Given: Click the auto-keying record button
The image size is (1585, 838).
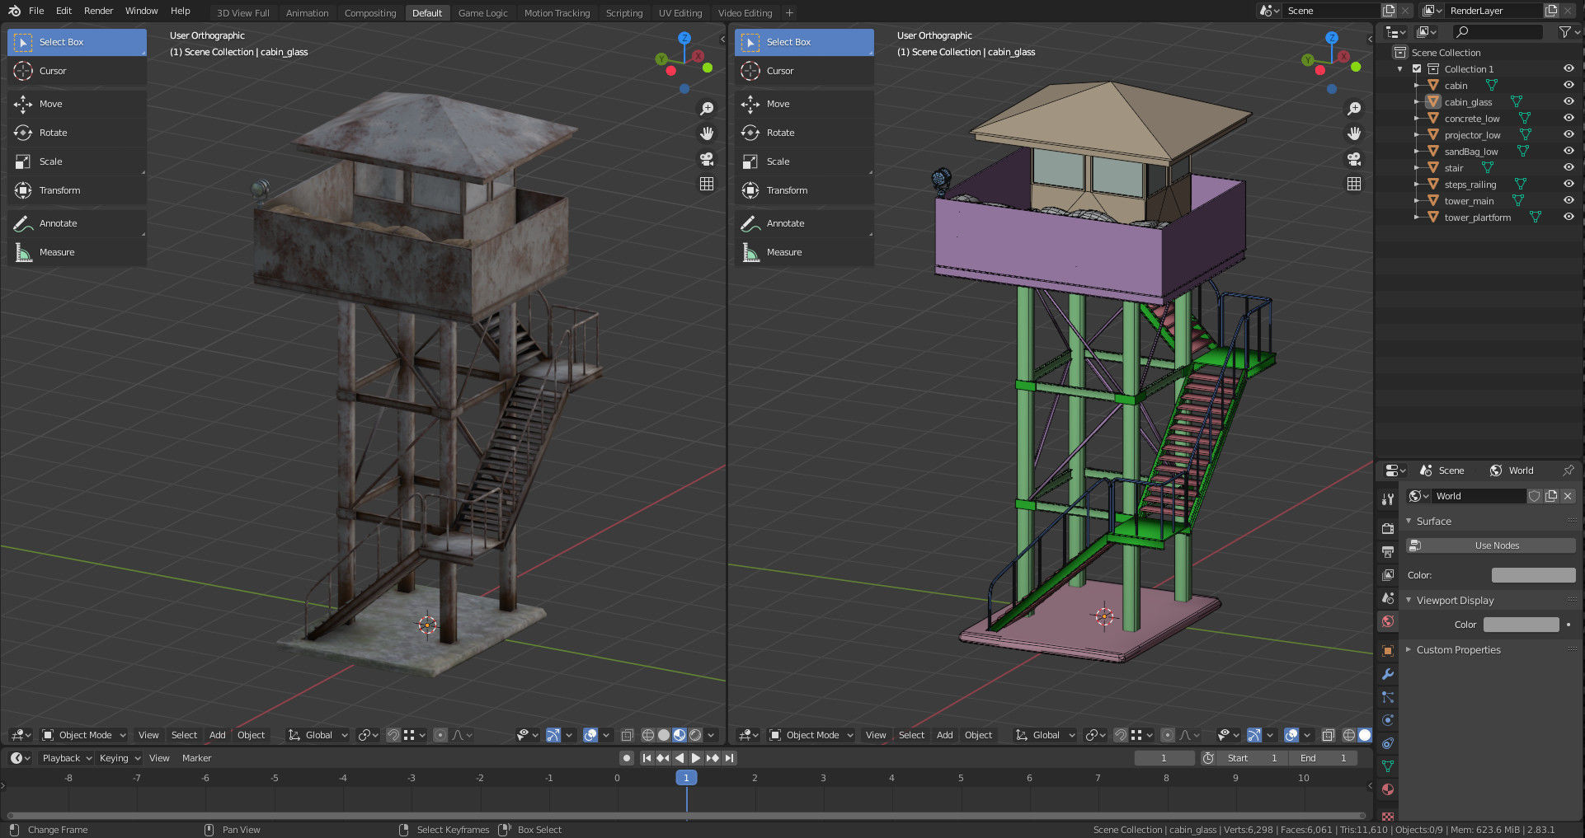Looking at the screenshot, I should pyautogui.click(x=627, y=758).
